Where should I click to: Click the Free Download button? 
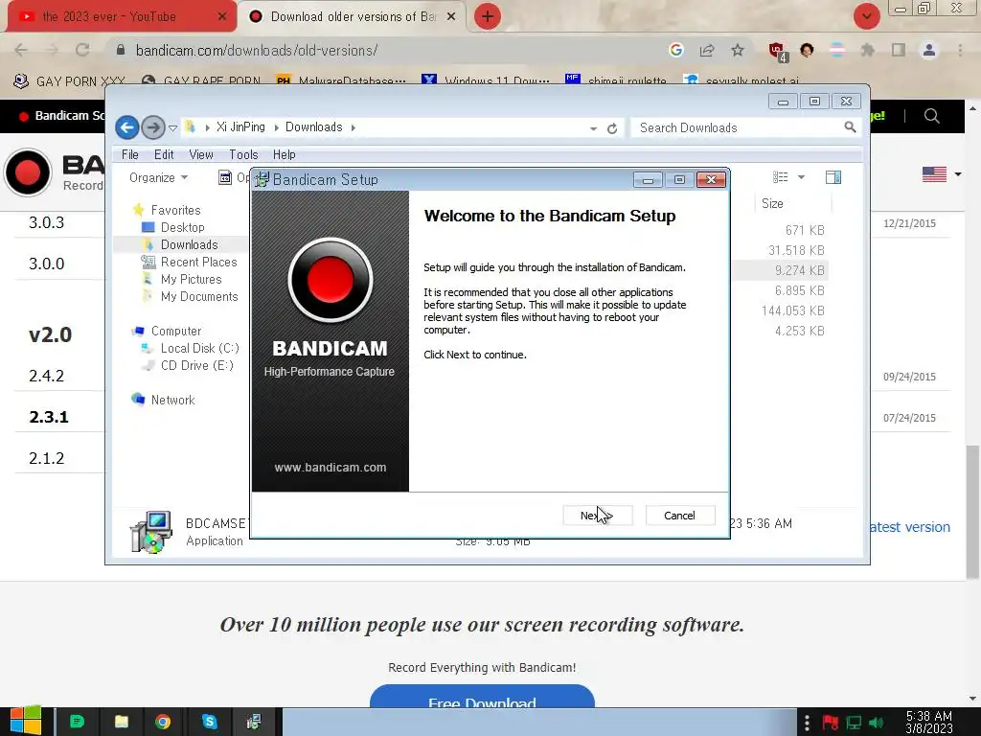482,696
